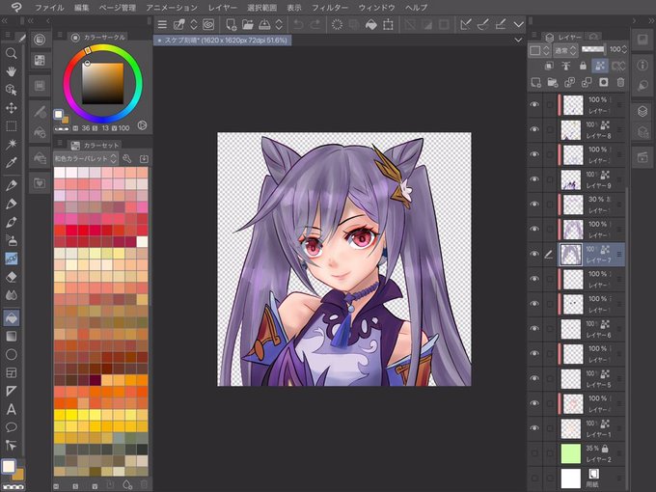
Task: Select the Move layer tool
Action: (12, 108)
